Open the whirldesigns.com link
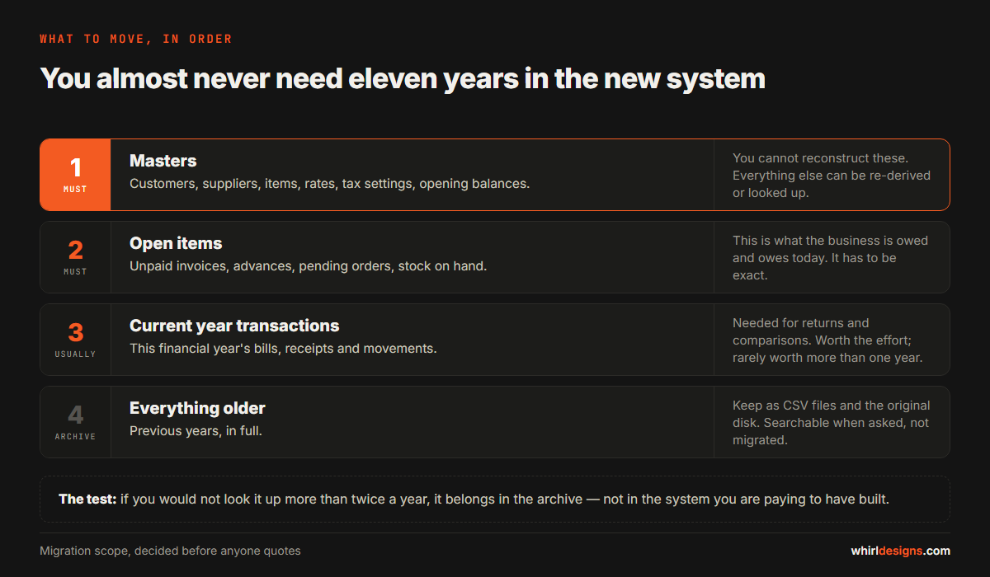This screenshot has width=990, height=577. tap(900, 551)
